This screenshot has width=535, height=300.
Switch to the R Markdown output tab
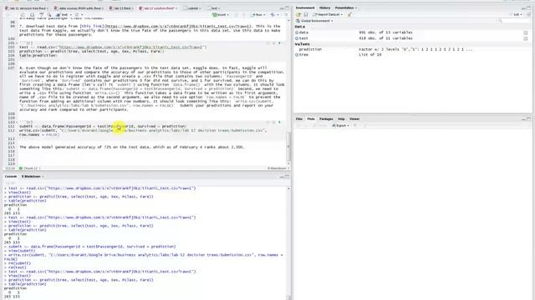pyautogui.click(x=32, y=177)
